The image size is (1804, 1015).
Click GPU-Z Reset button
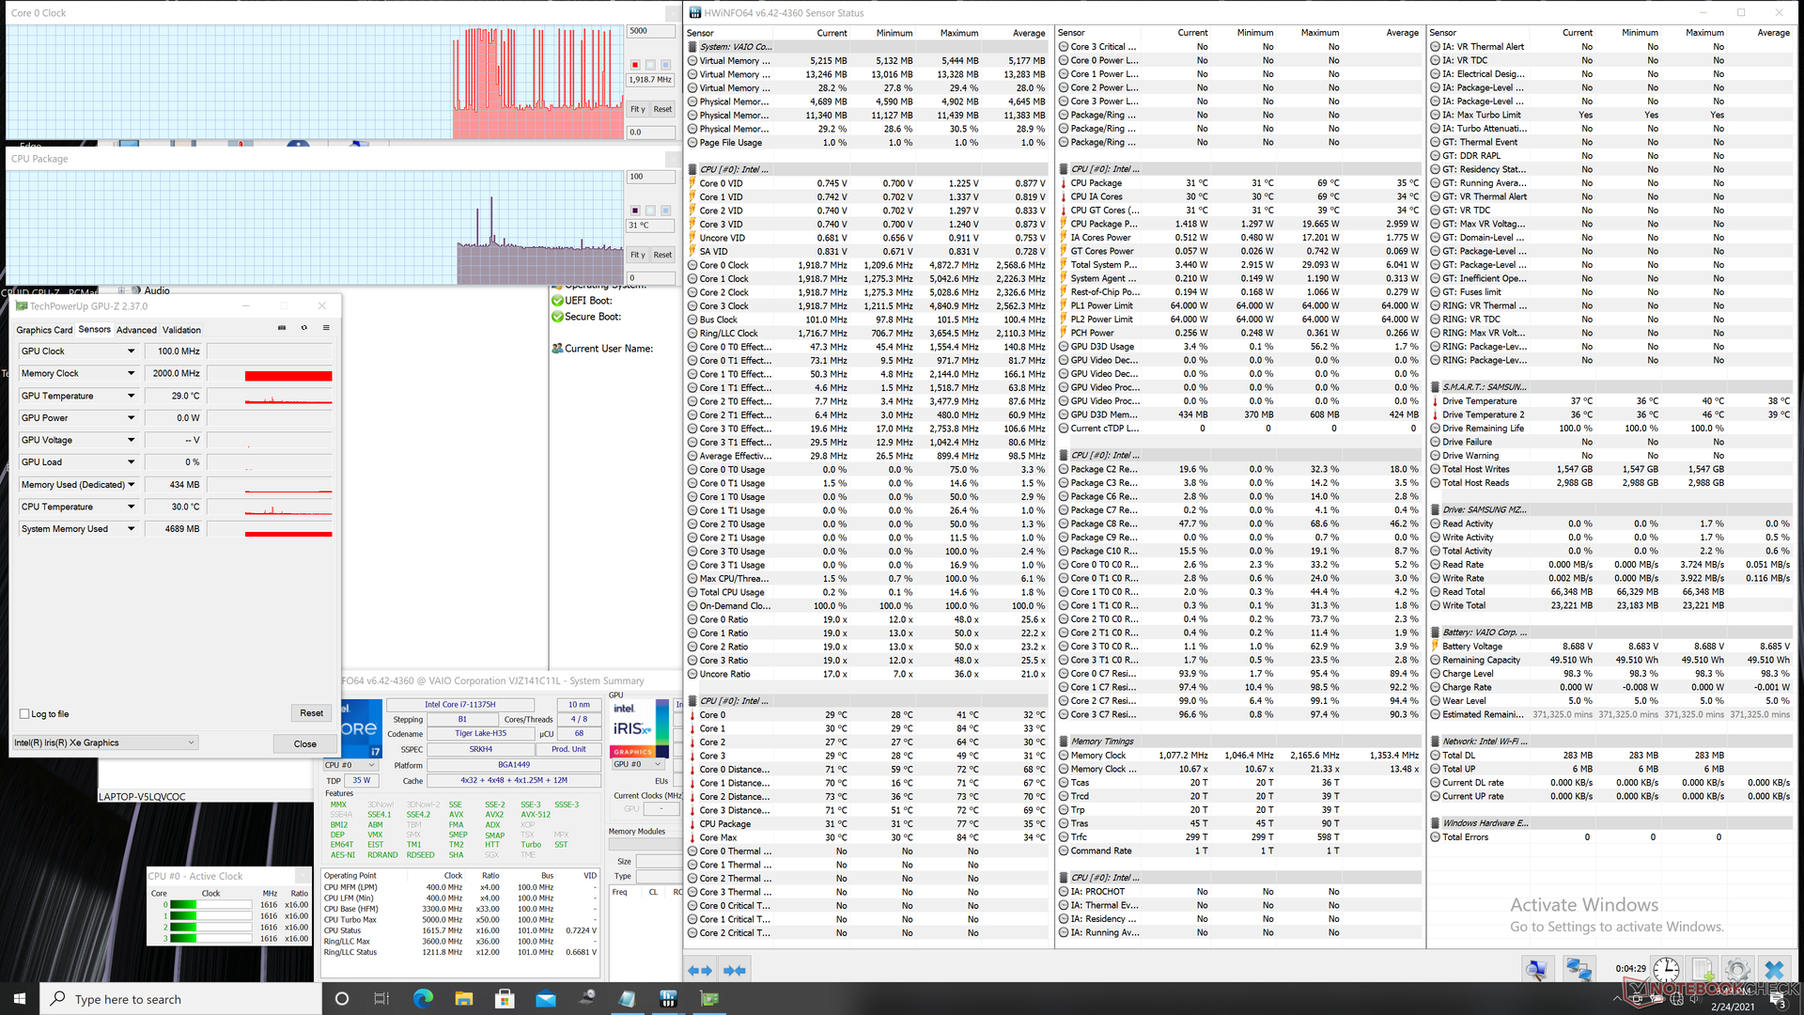(x=311, y=713)
